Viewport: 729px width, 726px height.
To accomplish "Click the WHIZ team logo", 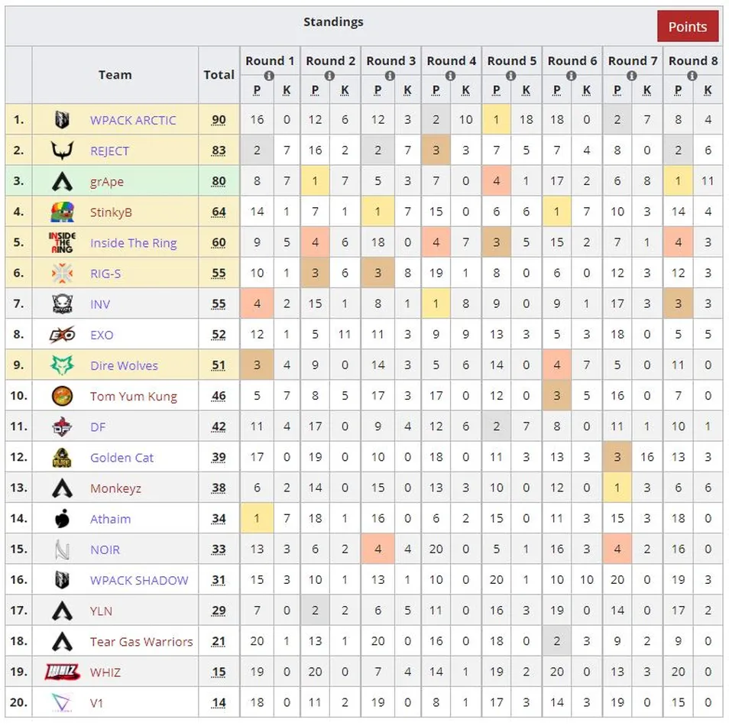I will [x=62, y=672].
